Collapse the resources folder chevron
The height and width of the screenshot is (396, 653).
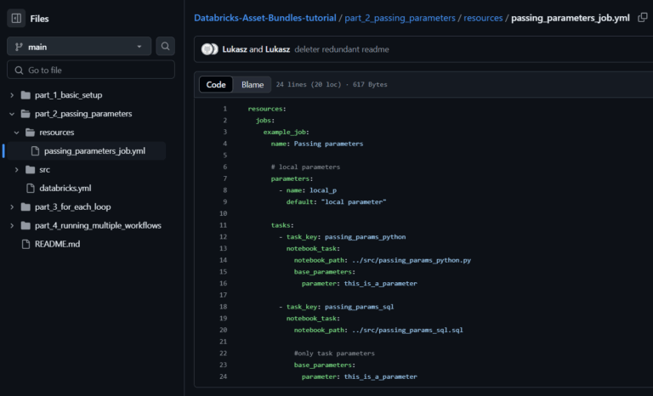[17, 133]
